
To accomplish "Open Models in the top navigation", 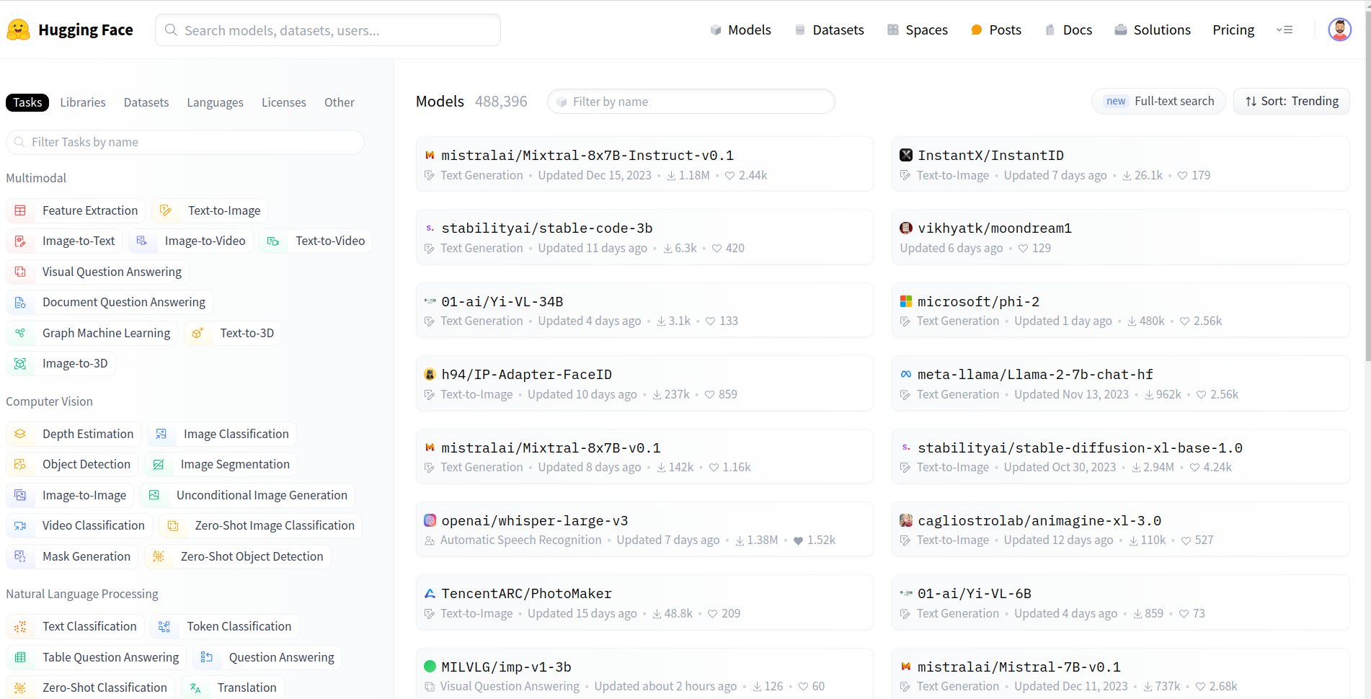I will [x=740, y=30].
